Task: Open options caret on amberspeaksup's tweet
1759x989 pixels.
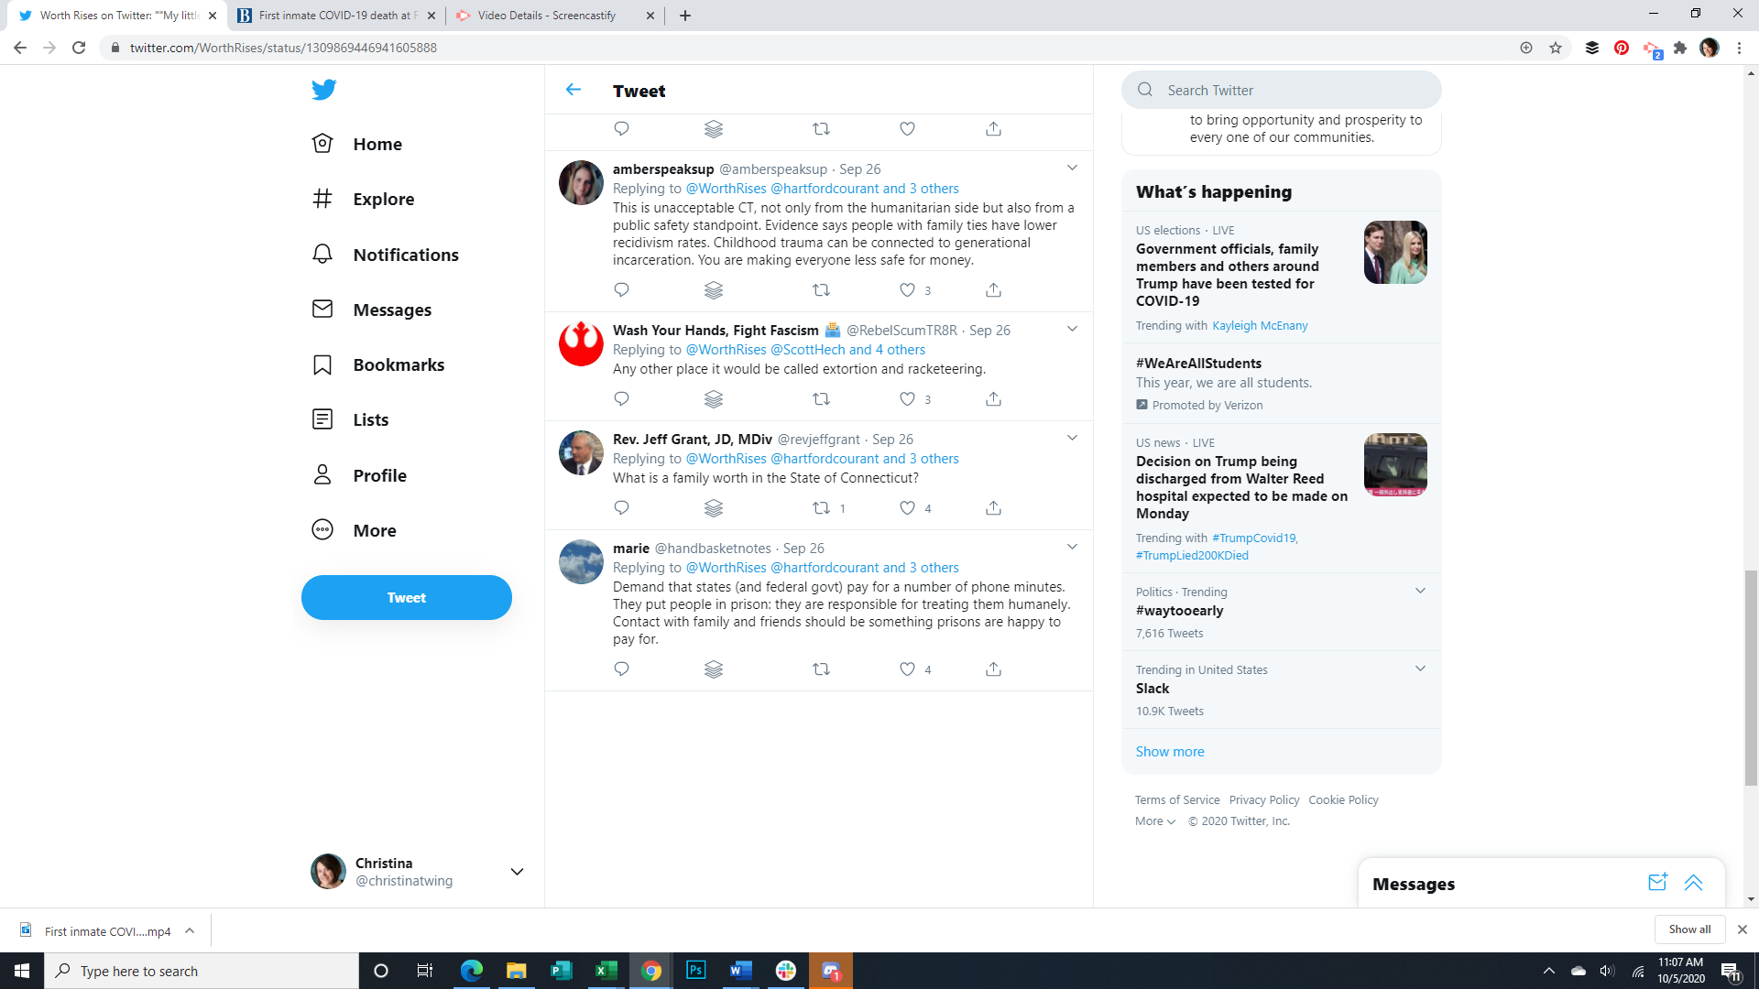Action: point(1072,168)
